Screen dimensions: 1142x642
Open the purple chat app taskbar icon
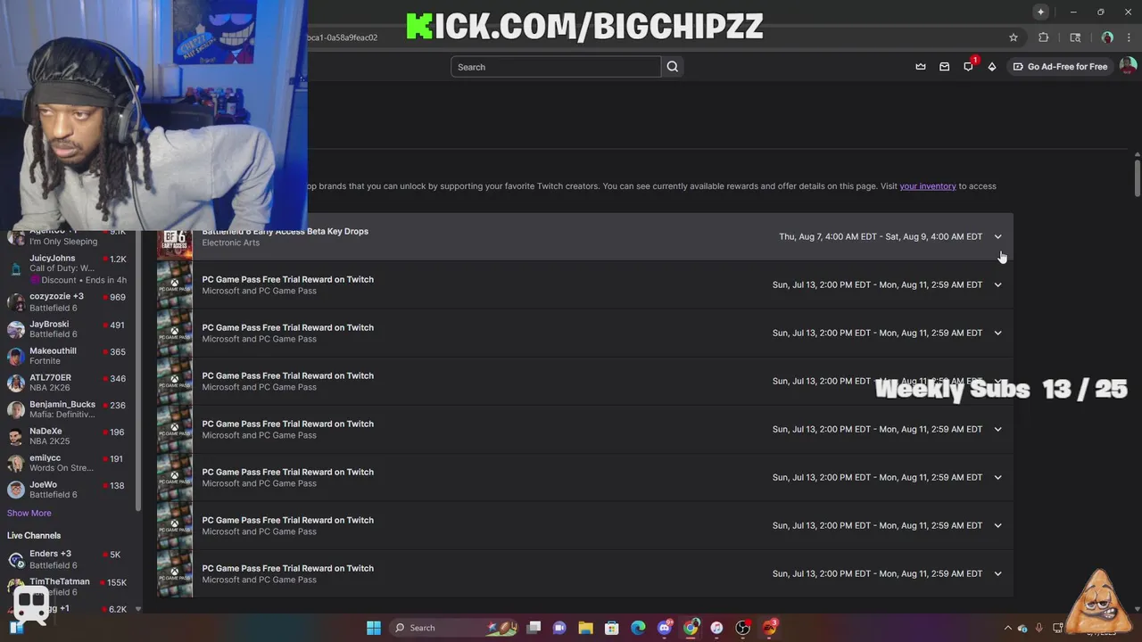559,628
